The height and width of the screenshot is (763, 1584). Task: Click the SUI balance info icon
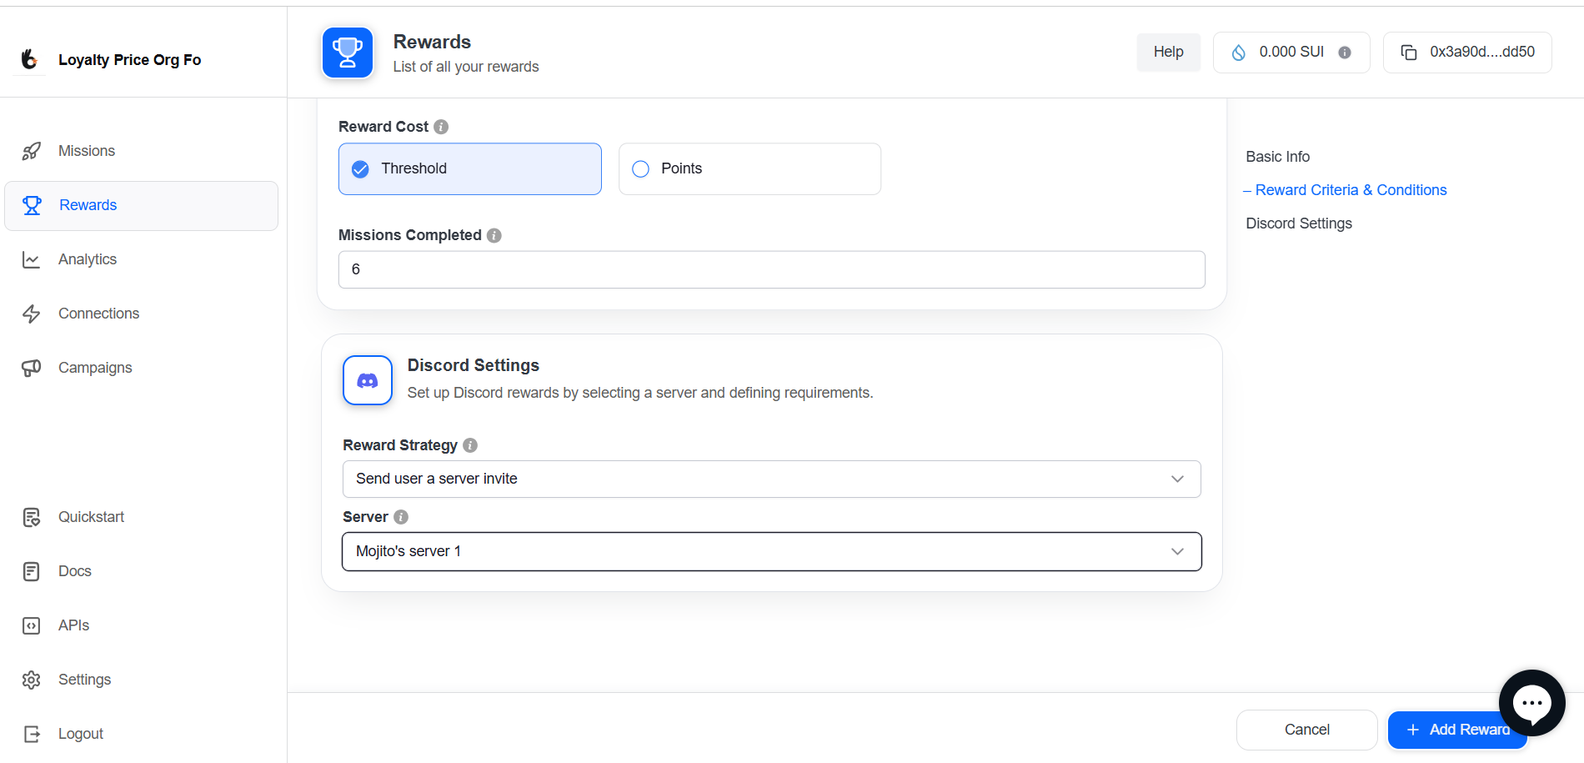(x=1345, y=53)
